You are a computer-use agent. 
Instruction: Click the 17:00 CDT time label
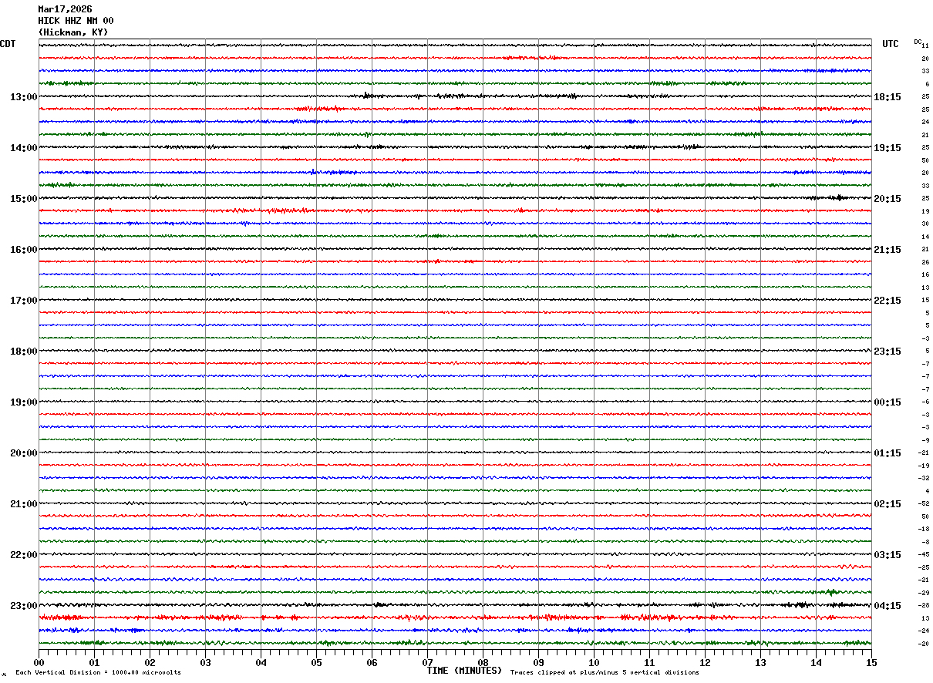(x=23, y=301)
